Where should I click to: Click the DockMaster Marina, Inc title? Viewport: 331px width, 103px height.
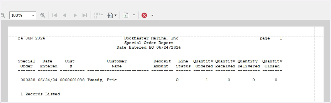pyautogui.click(x=151, y=38)
